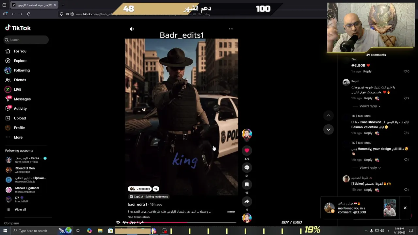Expand video caption with more
This screenshot has height=235, width=418.
[231, 211]
